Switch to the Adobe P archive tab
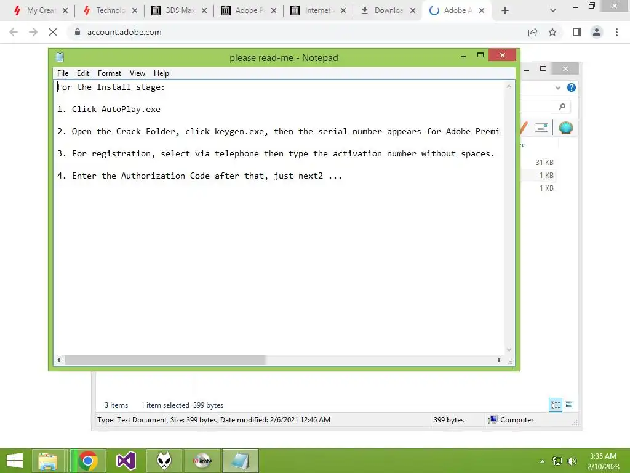This screenshot has height=473, width=630. pos(249,10)
